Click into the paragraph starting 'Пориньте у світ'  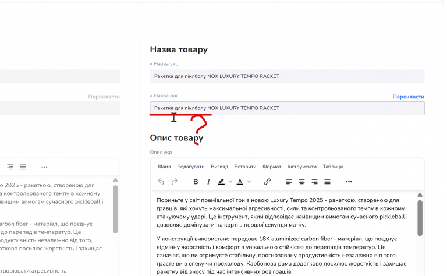(x=282, y=213)
